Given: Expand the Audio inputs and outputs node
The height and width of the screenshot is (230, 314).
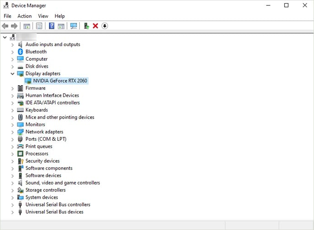Looking at the screenshot, I should (x=12, y=45).
